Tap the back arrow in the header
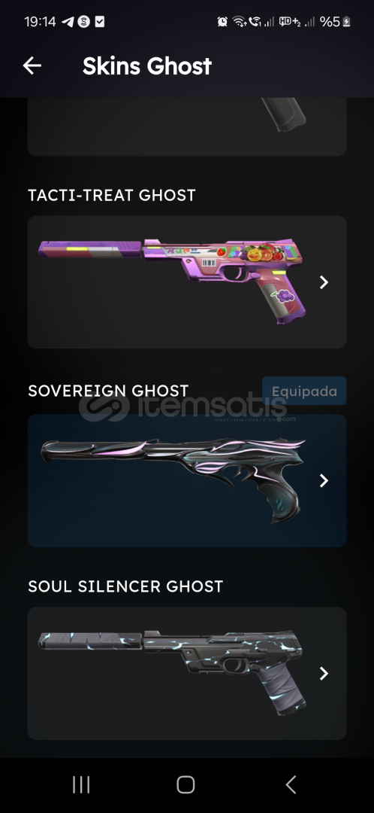This screenshot has width=374, height=813. point(32,65)
